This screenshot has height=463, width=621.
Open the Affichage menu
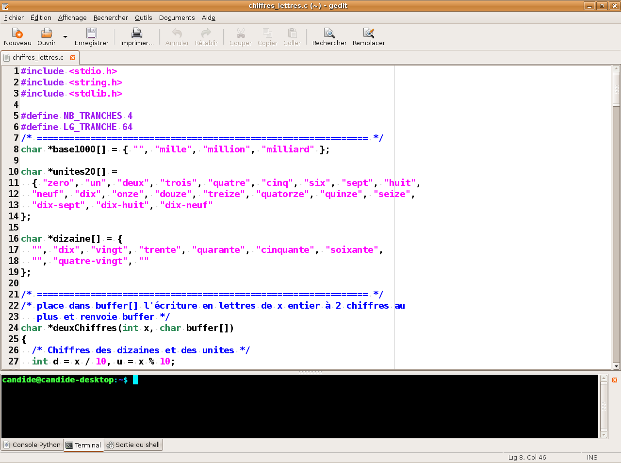(72, 17)
